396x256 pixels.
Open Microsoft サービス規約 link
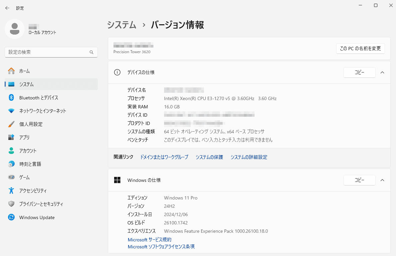click(149, 240)
